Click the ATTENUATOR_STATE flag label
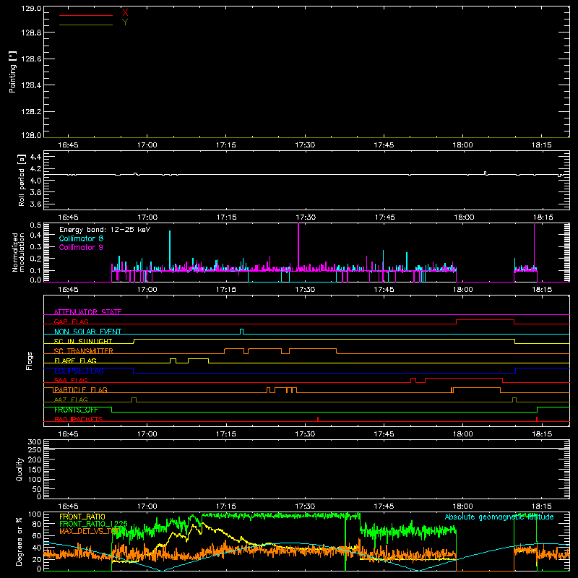 (87, 312)
